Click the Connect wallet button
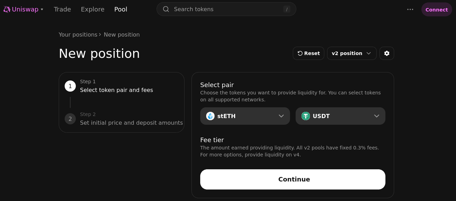456x201 pixels. pyautogui.click(x=437, y=9)
